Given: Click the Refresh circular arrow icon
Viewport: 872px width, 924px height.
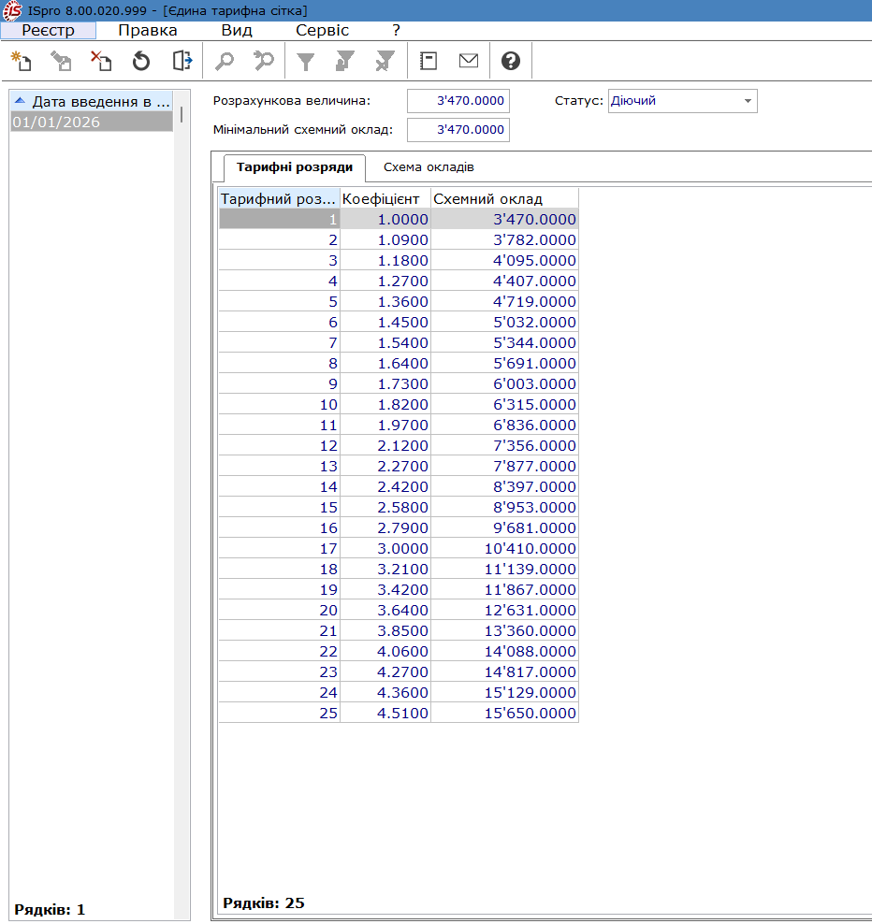Looking at the screenshot, I should 141,61.
